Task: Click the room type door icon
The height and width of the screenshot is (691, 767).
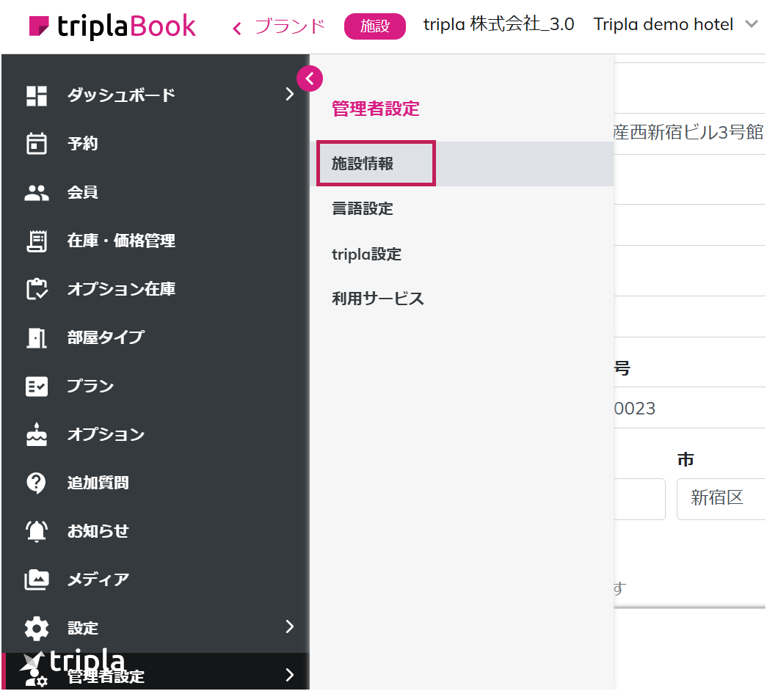Action: click(37, 337)
